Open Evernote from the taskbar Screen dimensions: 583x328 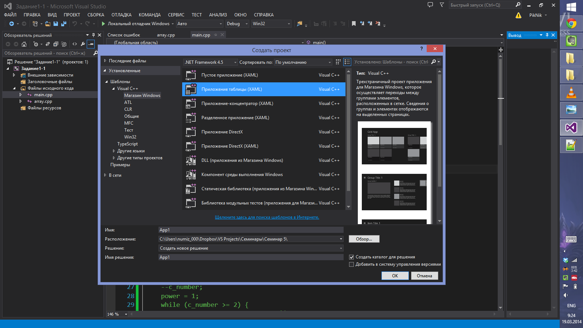pyautogui.click(x=571, y=41)
